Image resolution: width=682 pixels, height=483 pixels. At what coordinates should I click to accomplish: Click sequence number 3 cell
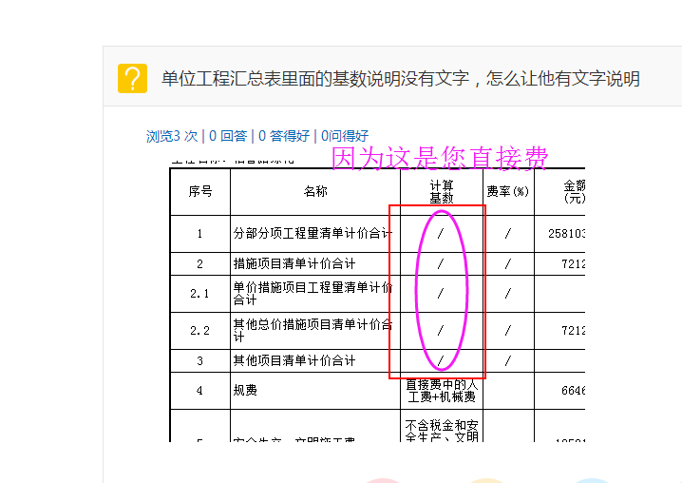199,360
